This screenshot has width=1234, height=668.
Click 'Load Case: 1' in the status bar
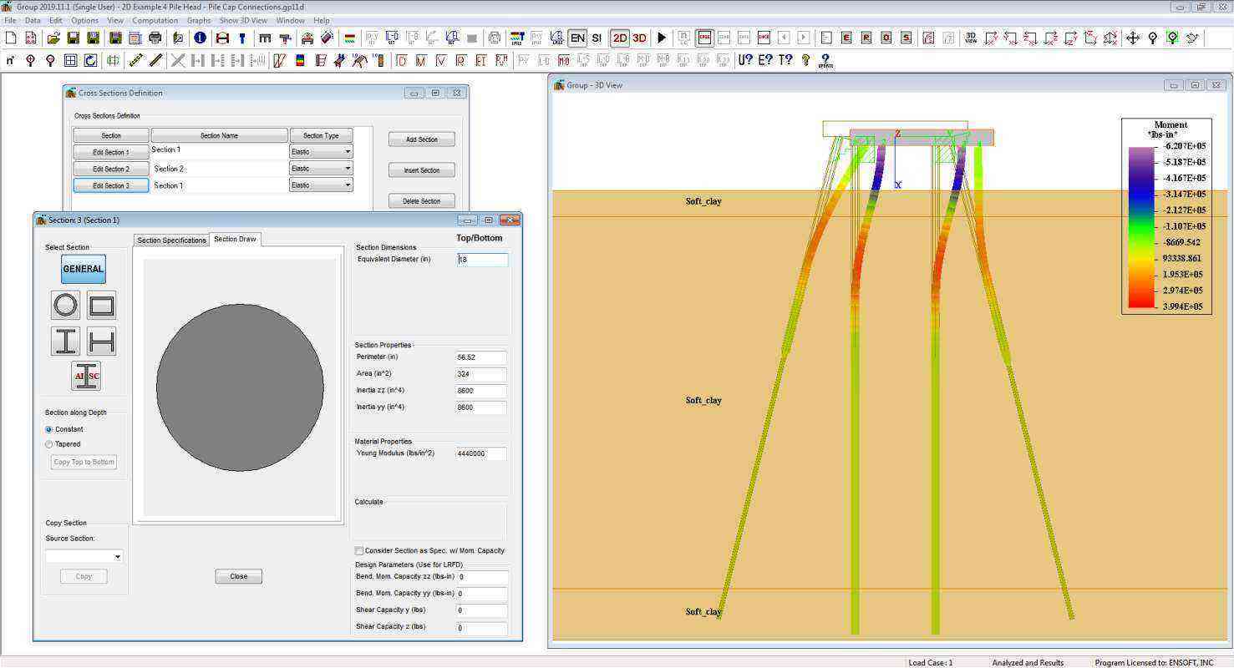(930, 662)
